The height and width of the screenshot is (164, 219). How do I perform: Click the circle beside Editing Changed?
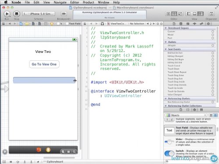212,56
